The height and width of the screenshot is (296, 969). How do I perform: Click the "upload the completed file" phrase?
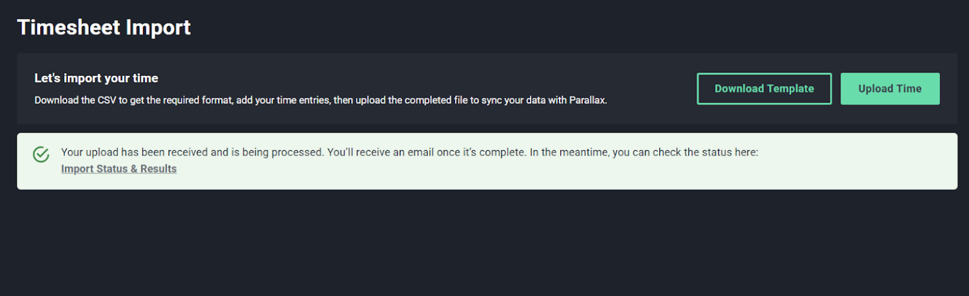coord(411,100)
